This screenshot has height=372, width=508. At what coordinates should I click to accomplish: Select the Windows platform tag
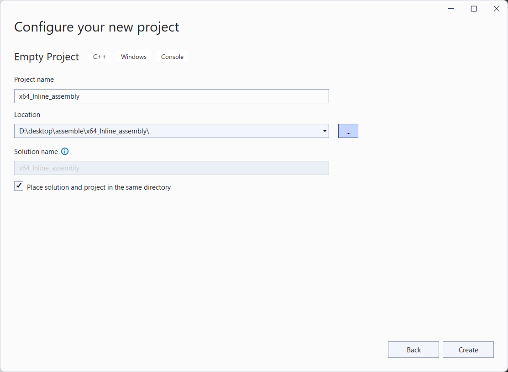pyautogui.click(x=134, y=57)
